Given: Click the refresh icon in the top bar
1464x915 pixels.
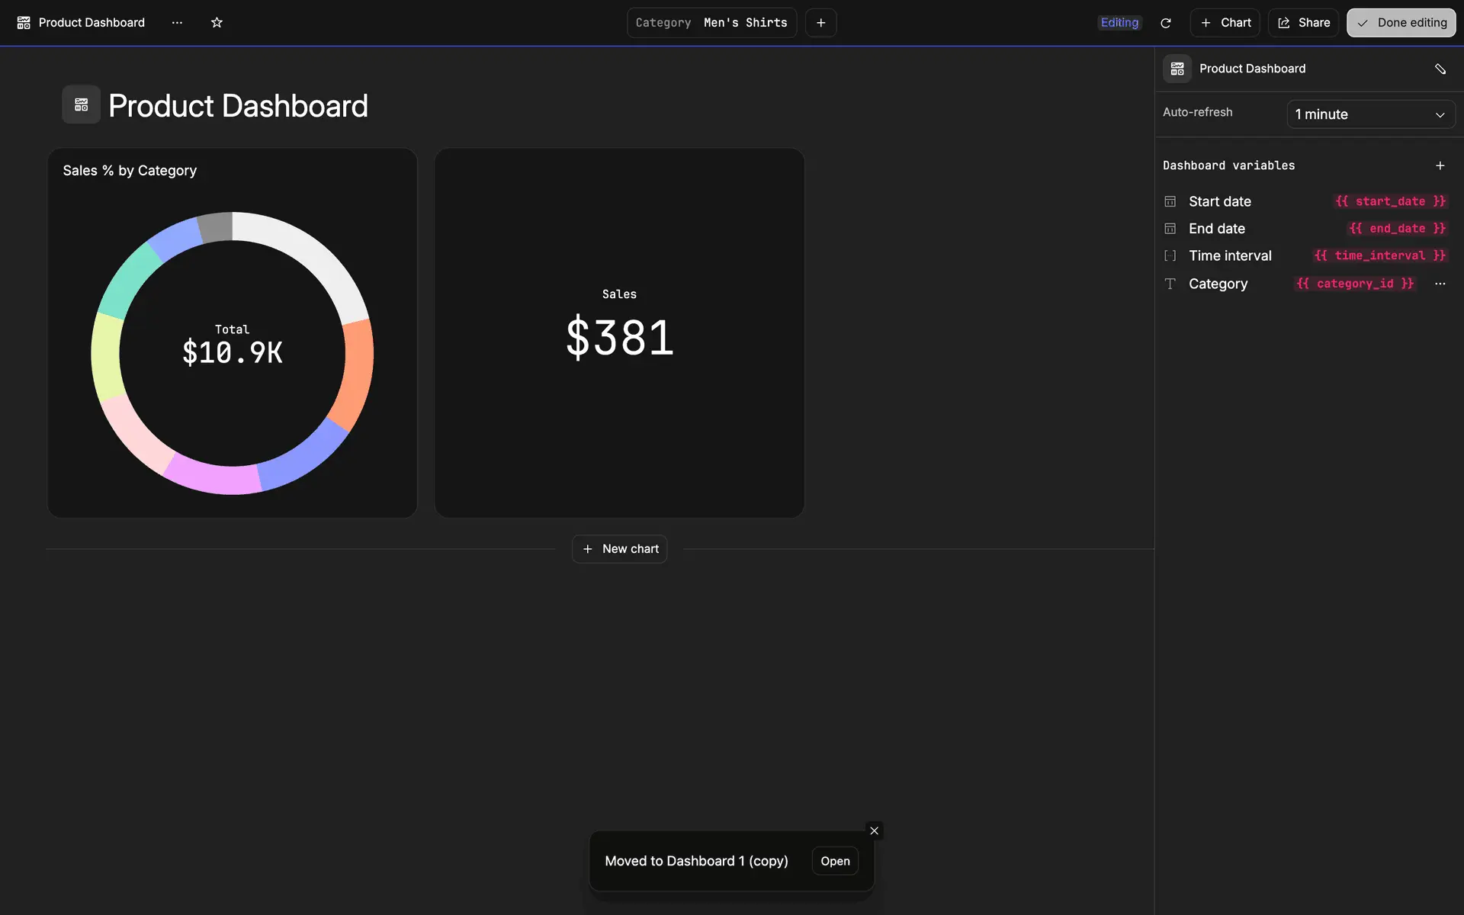Looking at the screenshot, I should click(x=1165, y=23).
